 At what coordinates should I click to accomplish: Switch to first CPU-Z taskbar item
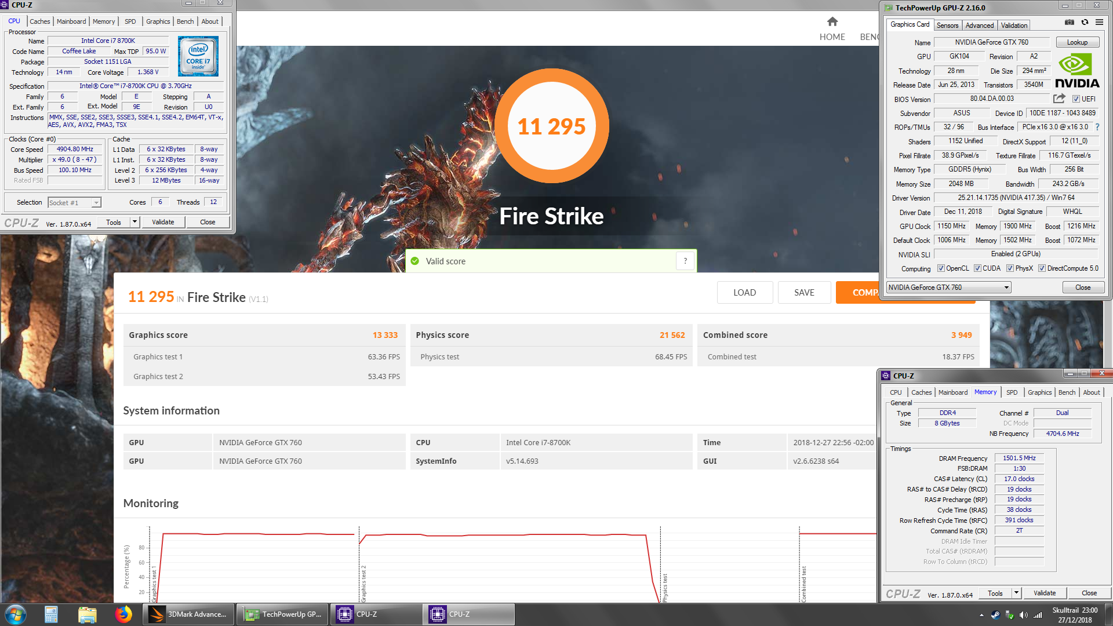pos(376,614)
